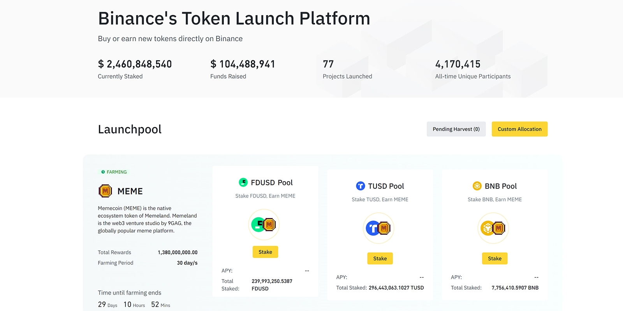Image resolution: width=623 pixels, height=311 pixels.
Task: Open Pending Harvest (0)
Action: [x=456, y=129]
